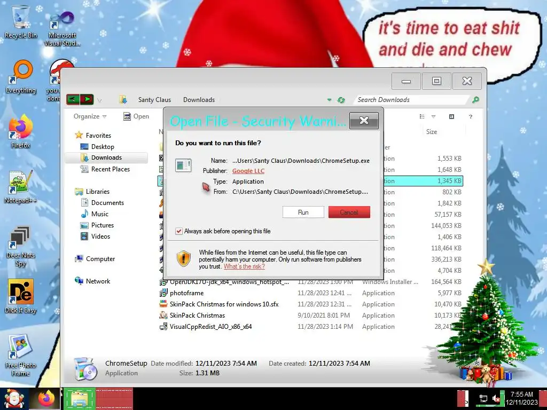Select Computer in the navigation pane
Viewport: 547px width, 410px height.
tap(95, 259)
